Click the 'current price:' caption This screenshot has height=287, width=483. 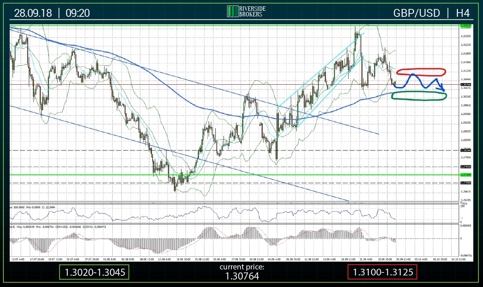[x=242, y=267]
